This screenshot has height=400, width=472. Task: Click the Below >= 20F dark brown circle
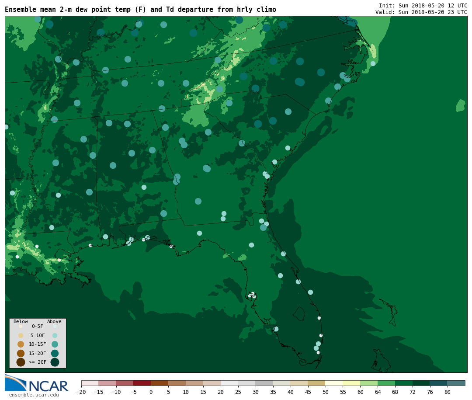pos(21,362)
